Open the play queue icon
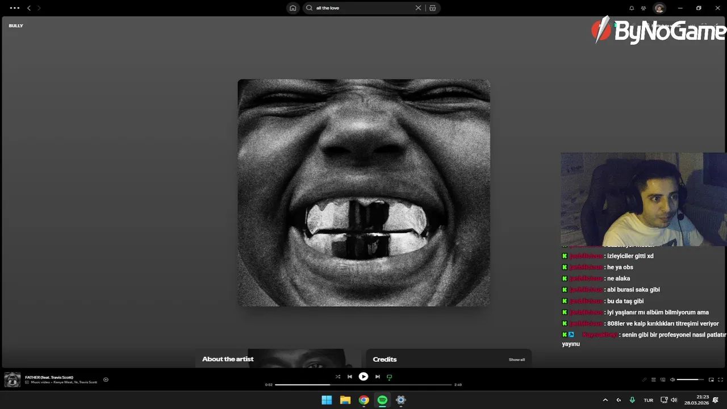This screenshot has width=727, height=409. coord(654,379)
